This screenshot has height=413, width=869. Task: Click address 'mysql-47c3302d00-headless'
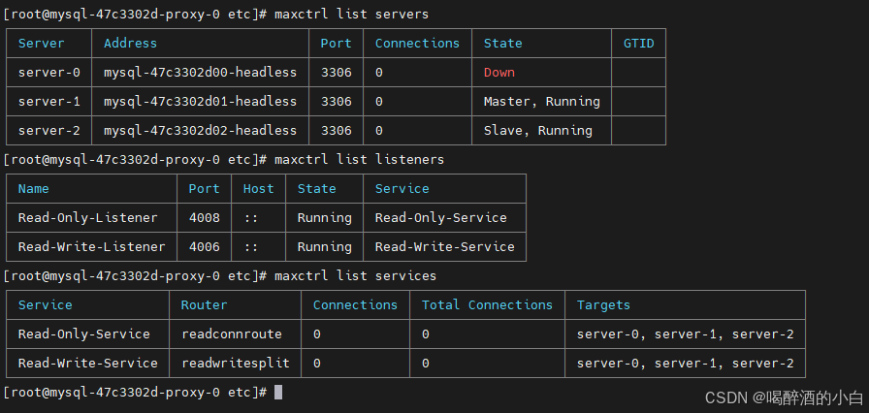point(200,73)
